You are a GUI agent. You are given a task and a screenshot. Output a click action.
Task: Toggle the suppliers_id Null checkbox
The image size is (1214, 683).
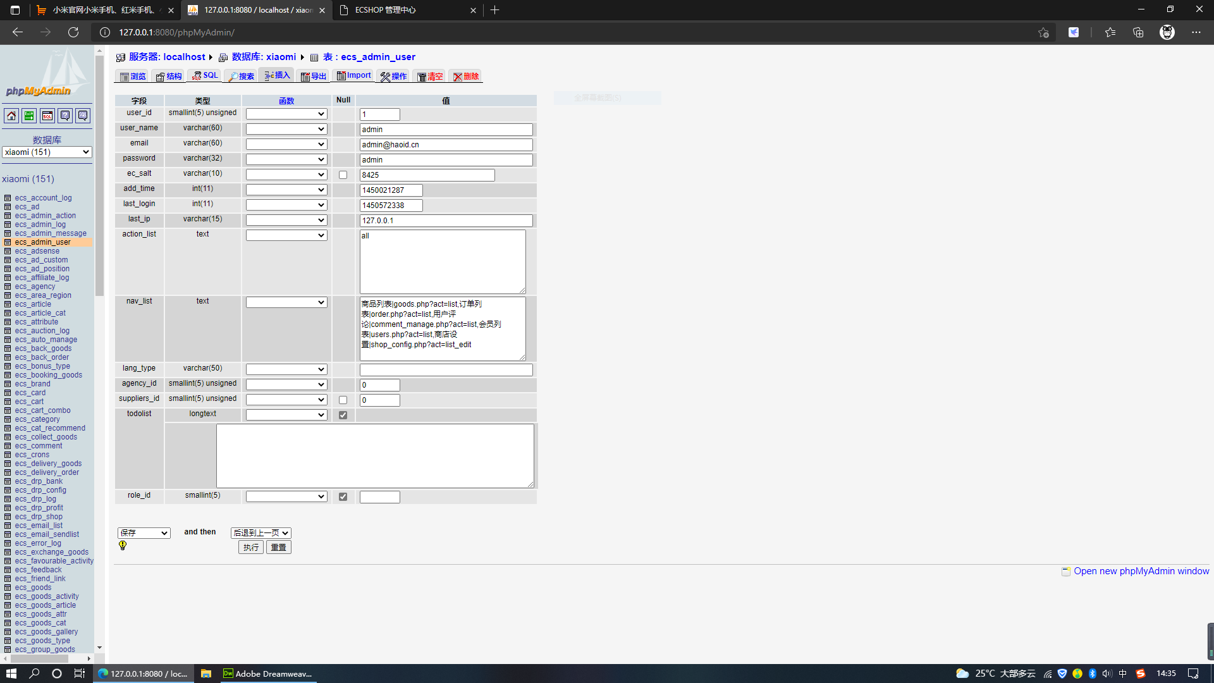[x=343, y=400]
